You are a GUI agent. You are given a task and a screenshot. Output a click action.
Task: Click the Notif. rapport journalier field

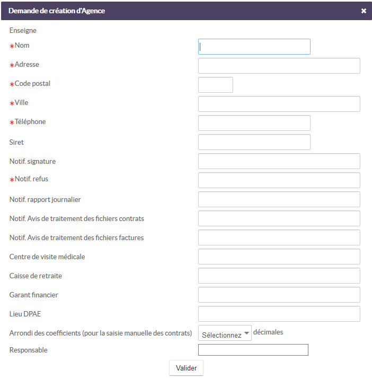(x=279, y=199)
